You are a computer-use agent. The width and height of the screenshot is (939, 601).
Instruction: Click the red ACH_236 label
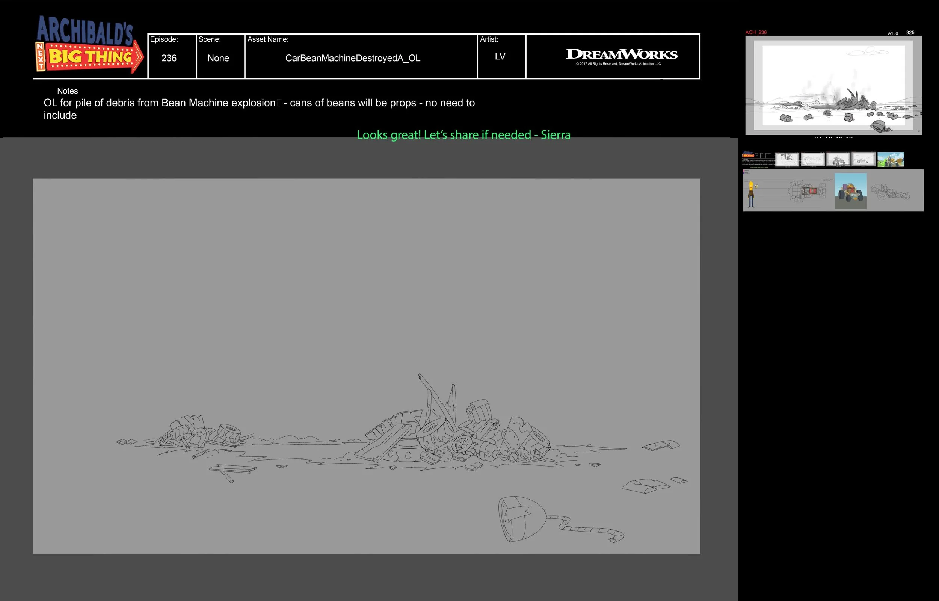click(756, 32)
